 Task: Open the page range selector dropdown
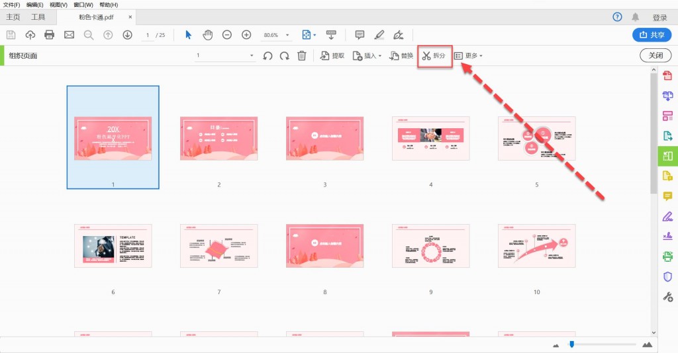click(224, 56)
